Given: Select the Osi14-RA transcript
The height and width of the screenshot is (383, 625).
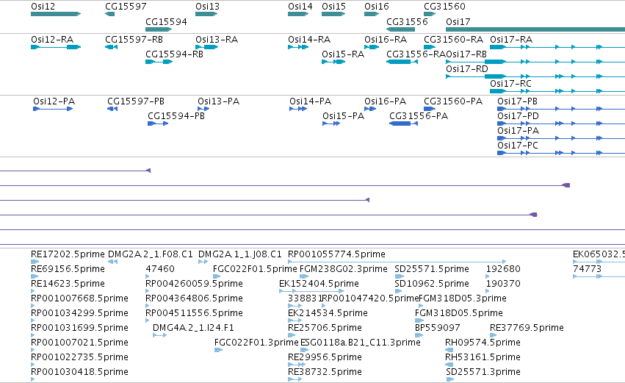Looking at the screenshot, I should tap(298, 47).
